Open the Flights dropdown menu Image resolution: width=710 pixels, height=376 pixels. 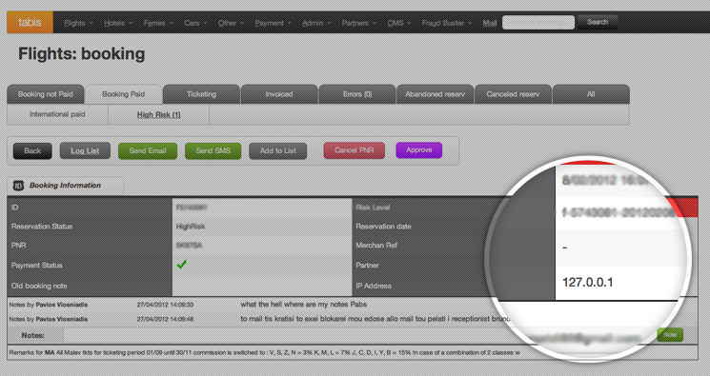click(x=78, y=23)
